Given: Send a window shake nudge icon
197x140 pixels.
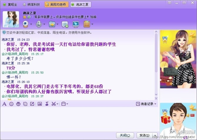Looking at the screenshot, I should tap(25, 104).
